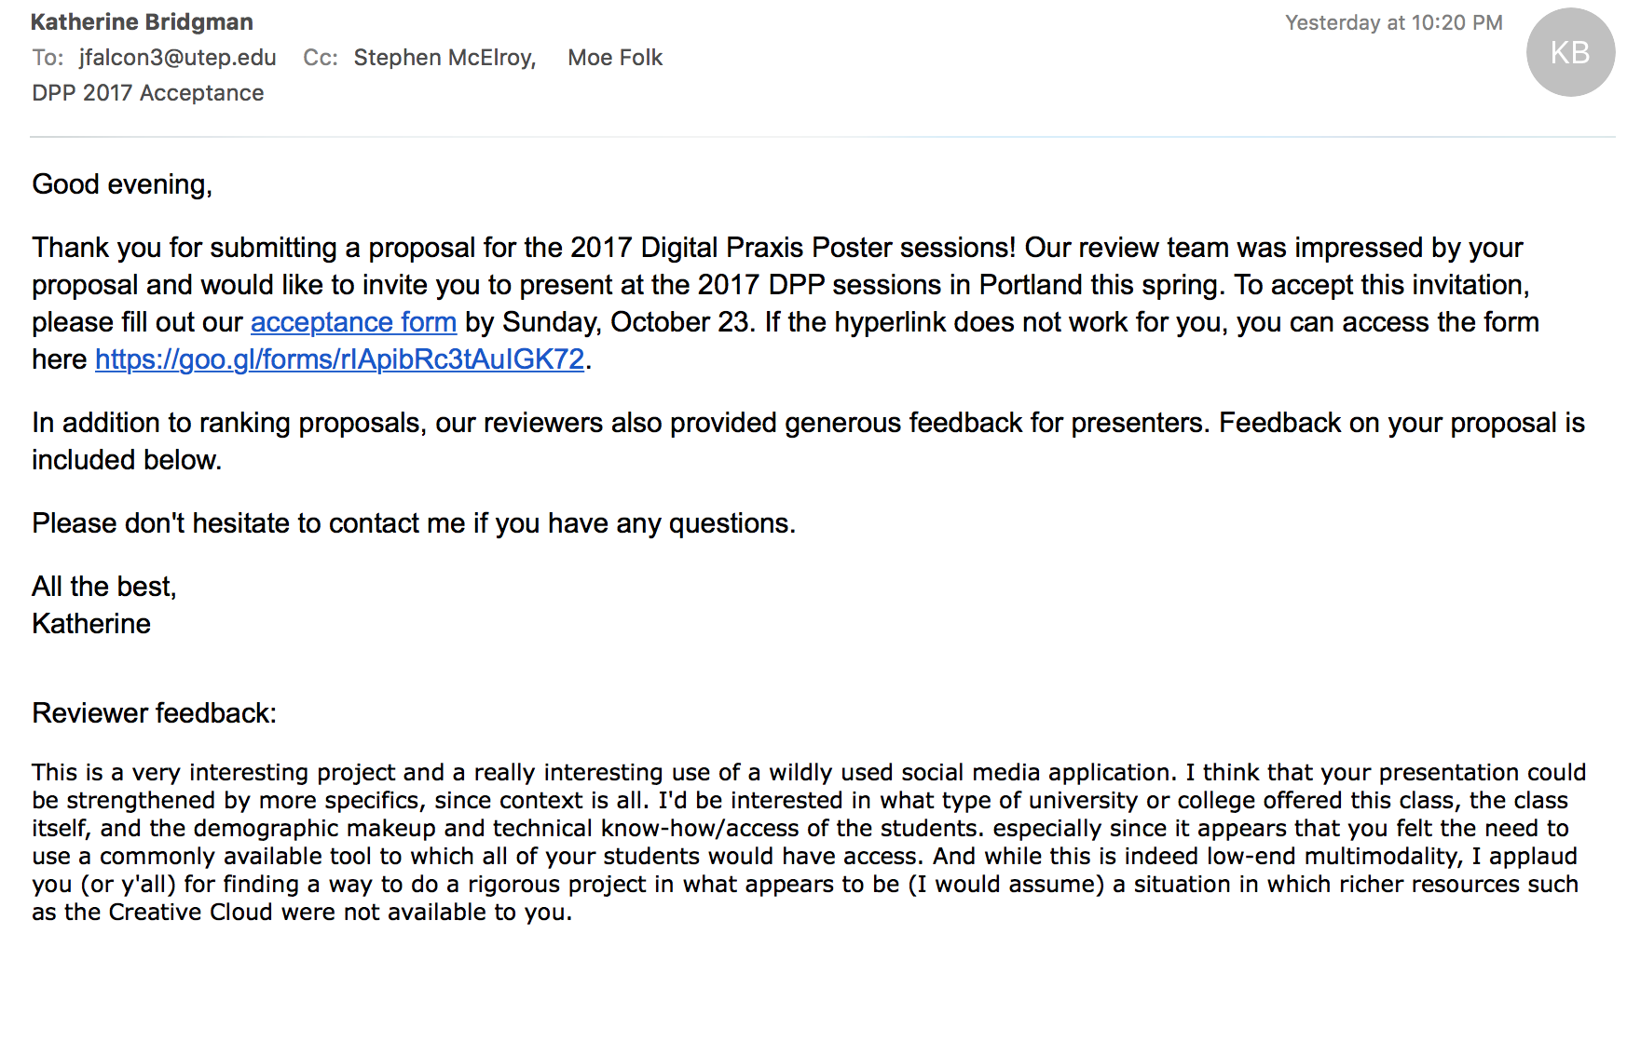Click the KB sender avatar circle
The image size is (1627, 1056).
1570,52
